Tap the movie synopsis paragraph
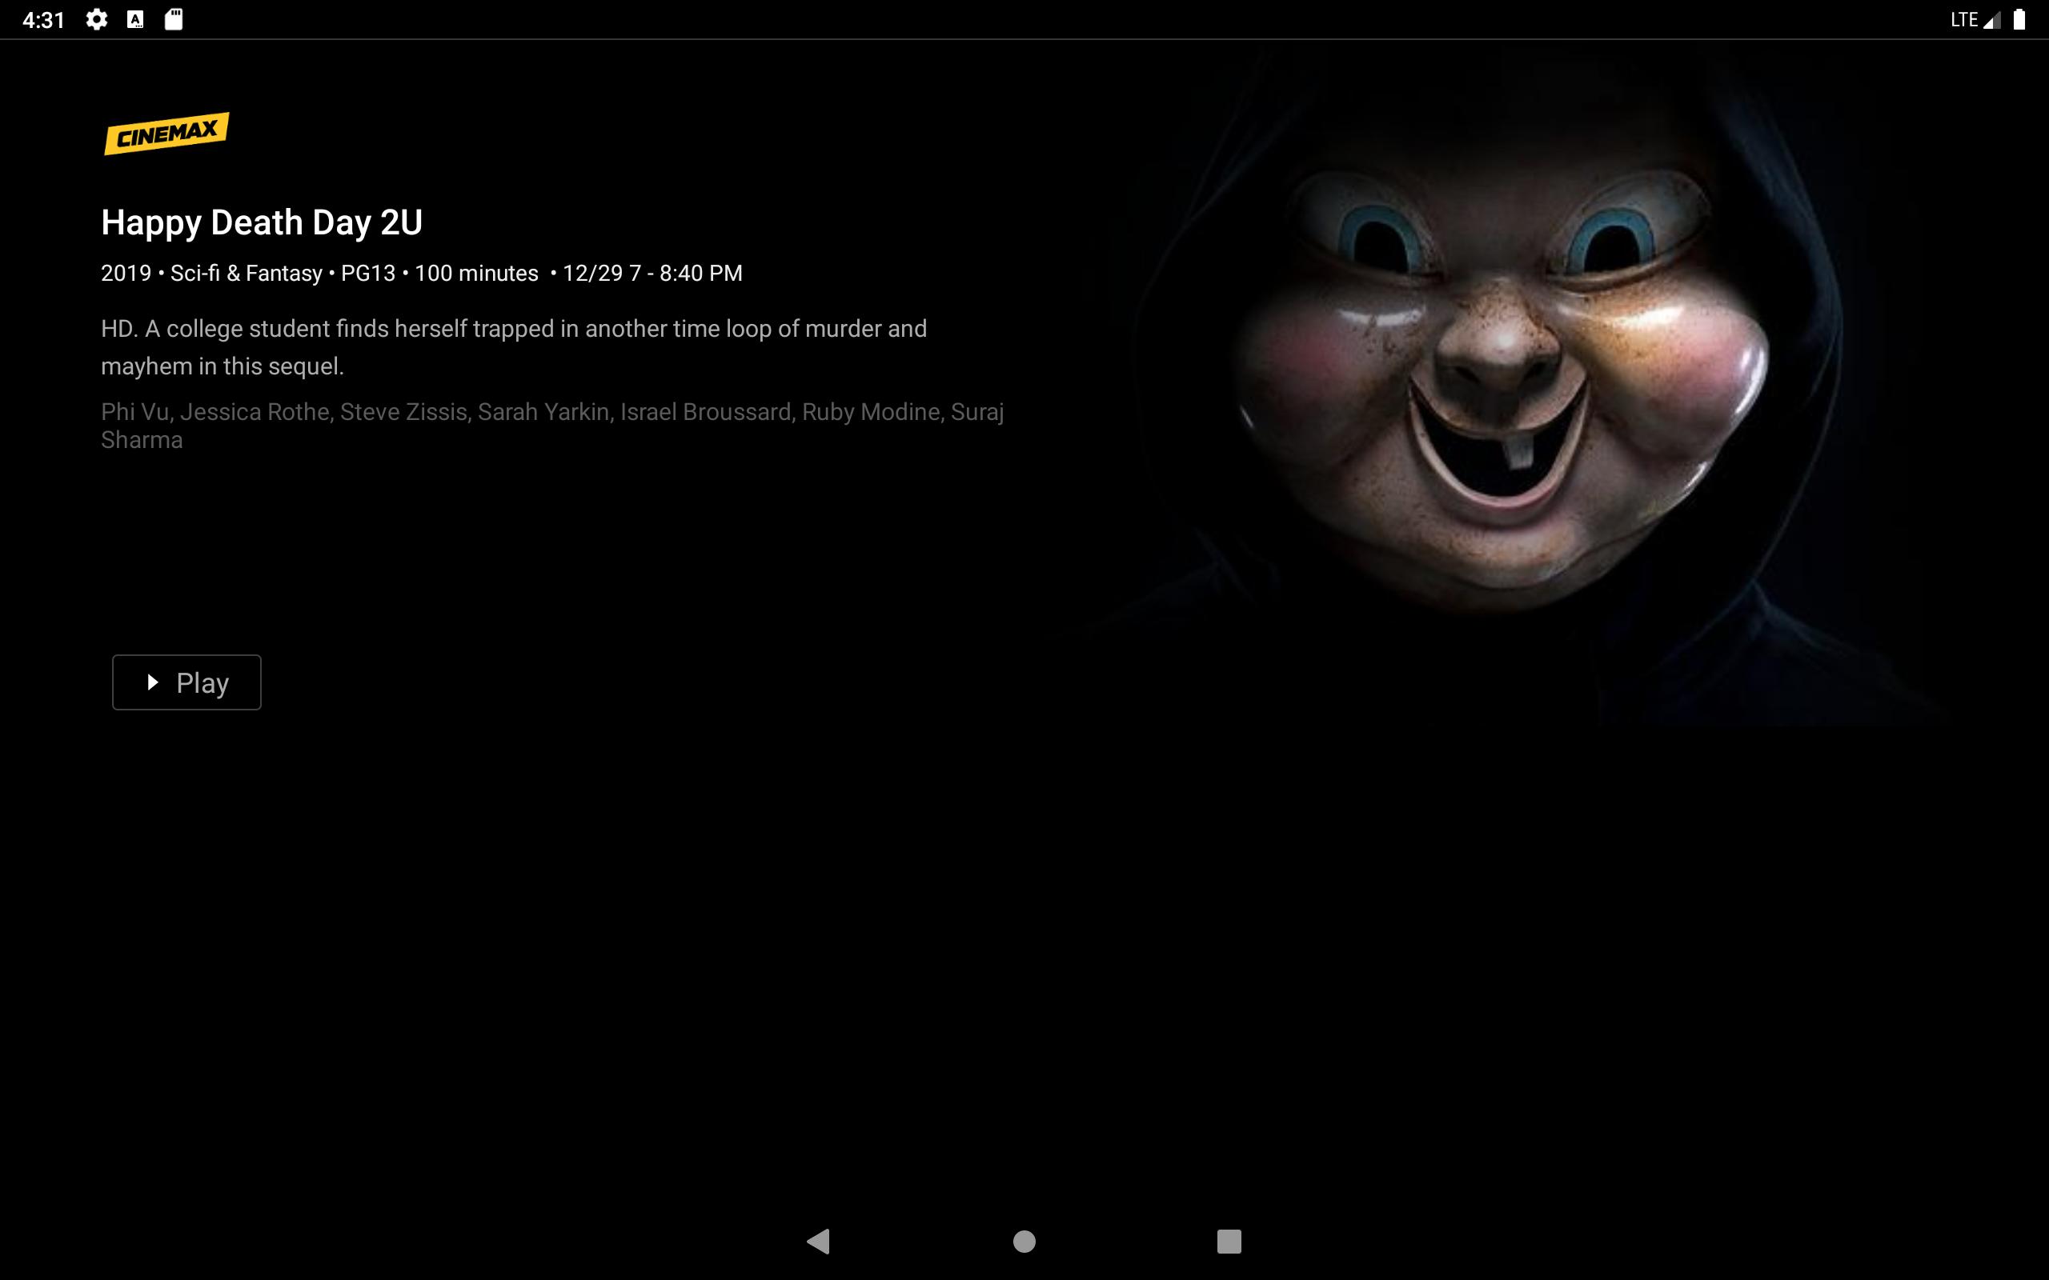 [x=514, y=347]
